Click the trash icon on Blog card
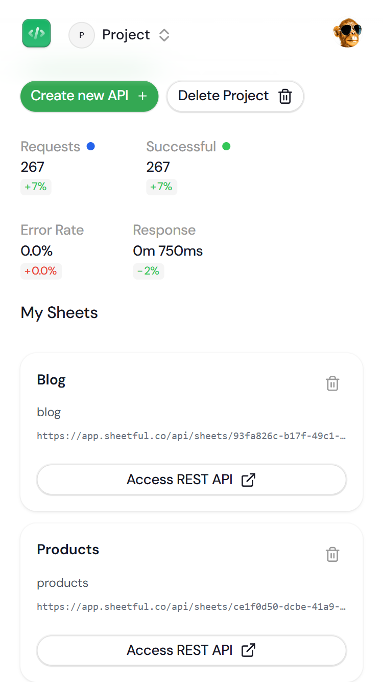Image resolution: width=383 pixels, height=682 pixels. pos(332,383)
